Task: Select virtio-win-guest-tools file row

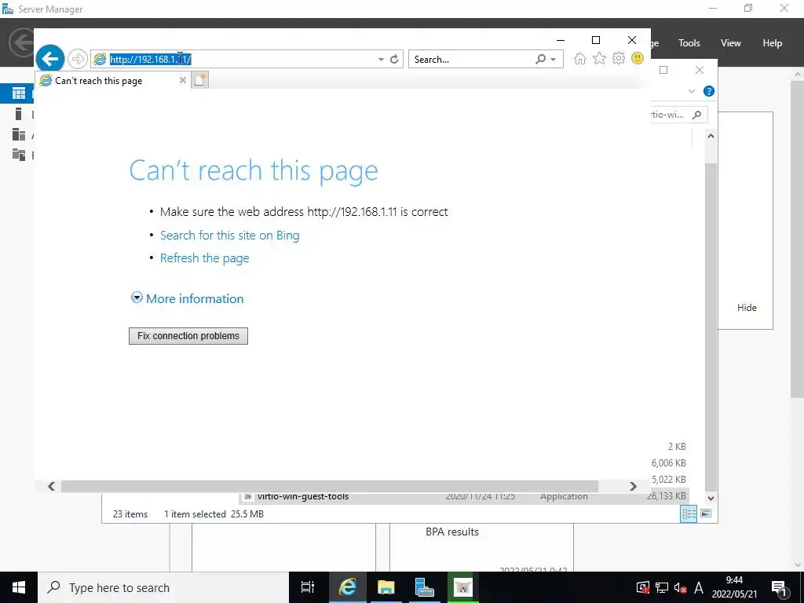Action: pos(465,496)
